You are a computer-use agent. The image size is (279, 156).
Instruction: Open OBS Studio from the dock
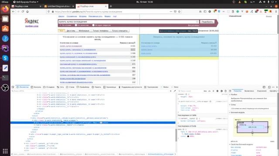pyautogui.click(x=5, y=88)
